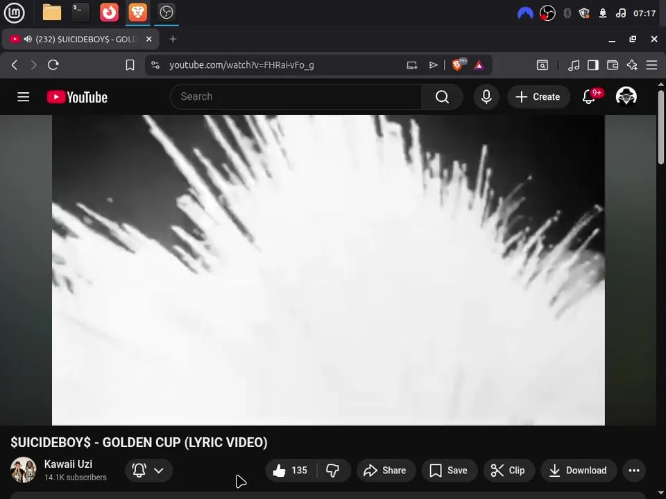
Task: Open the Bluetooth tray icon
Action: [x=567, y=13]
